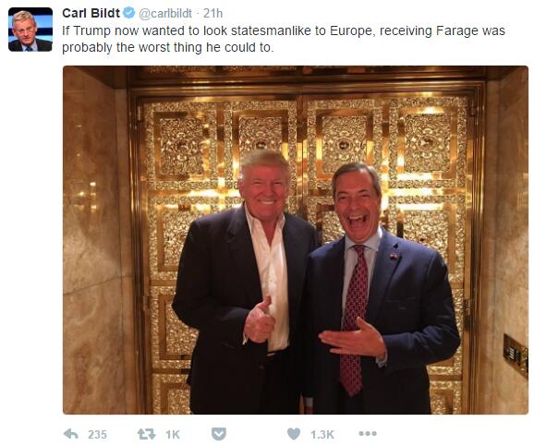Open the more options ellipsis menu
Viewport: 534px width, 446px height.
click(368, 433)
